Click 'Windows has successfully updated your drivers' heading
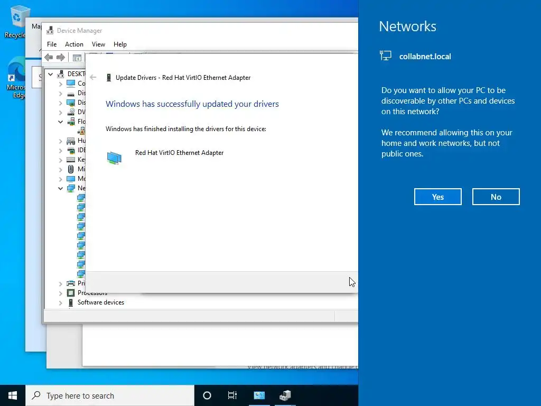This screenshot has height=406, width=541. tap(192, 104)
